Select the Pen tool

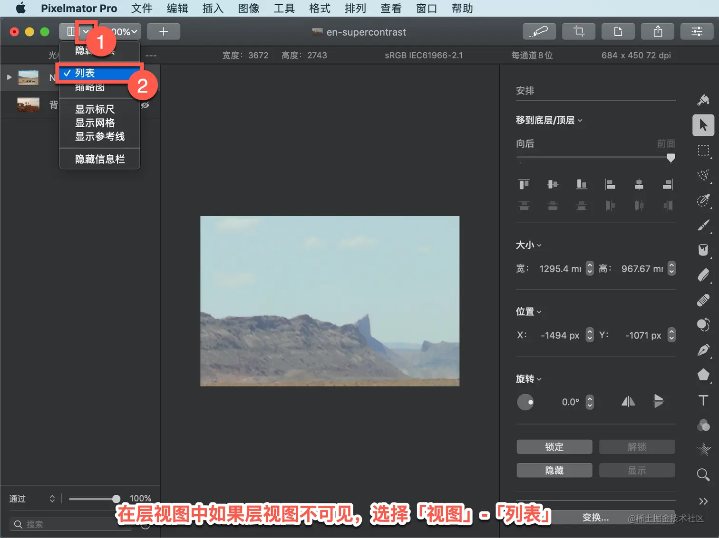(703, 350)
